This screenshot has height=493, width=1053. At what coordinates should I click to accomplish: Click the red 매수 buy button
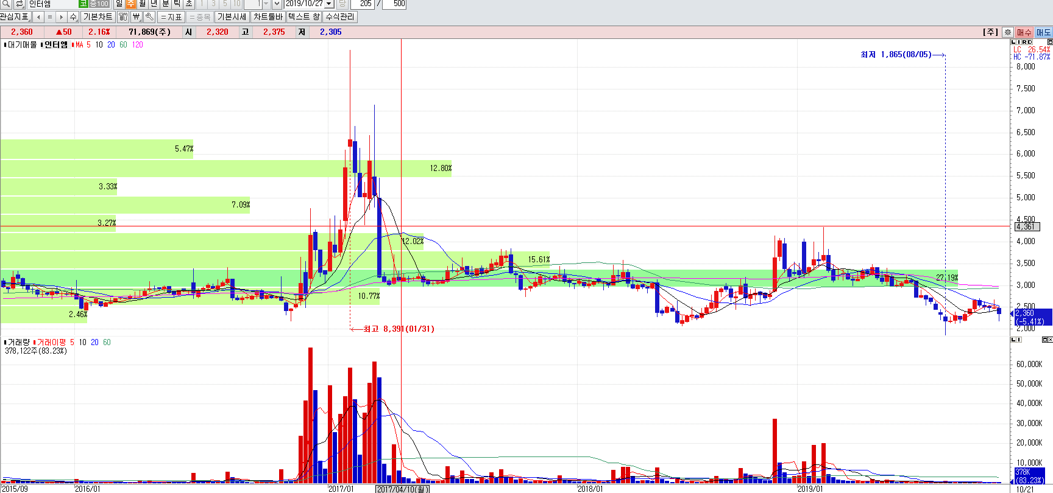click(x=1024, y=32)
